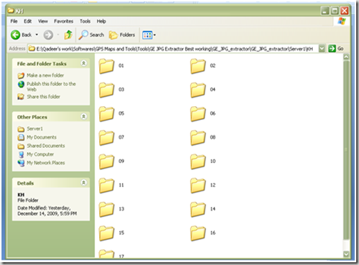Open the Tools menu
The width and height of the screenshot is (359, 265).
85,22
